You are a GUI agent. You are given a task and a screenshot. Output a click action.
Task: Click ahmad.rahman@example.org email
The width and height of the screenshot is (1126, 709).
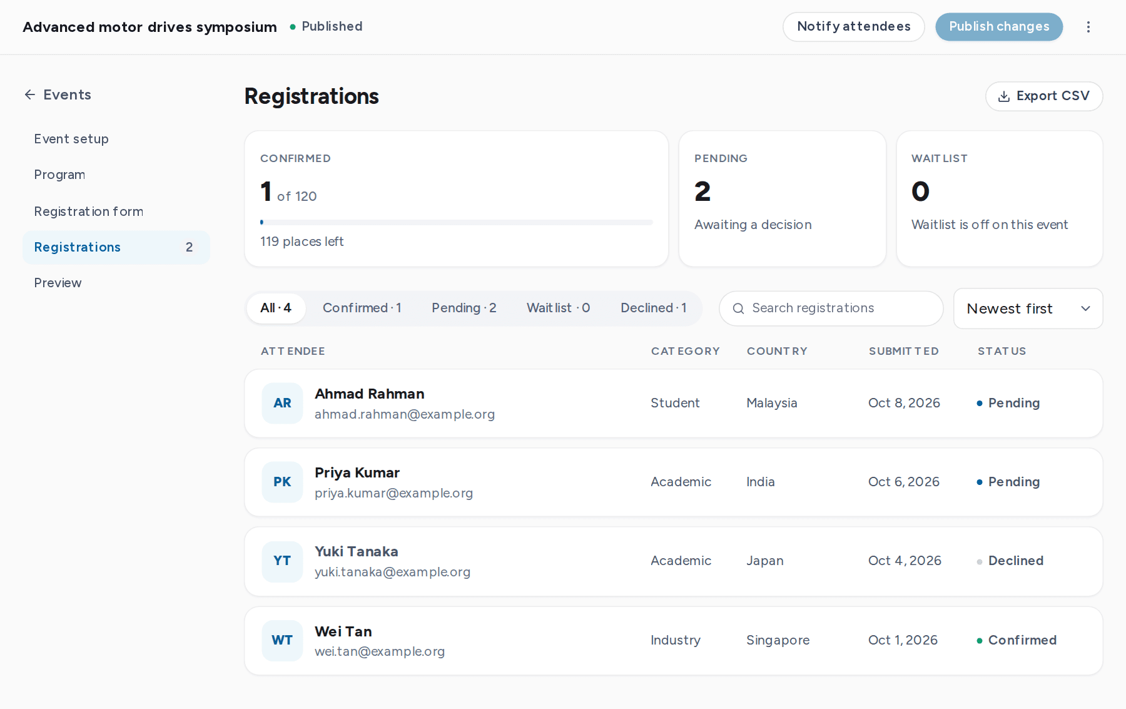point(405,414)
